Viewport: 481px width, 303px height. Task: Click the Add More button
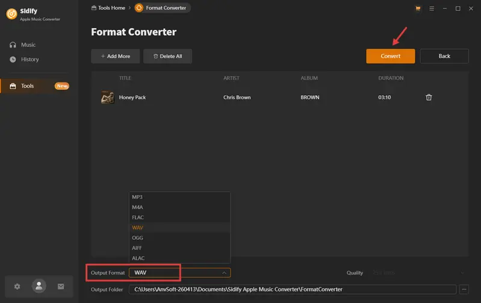click(116, 56)
